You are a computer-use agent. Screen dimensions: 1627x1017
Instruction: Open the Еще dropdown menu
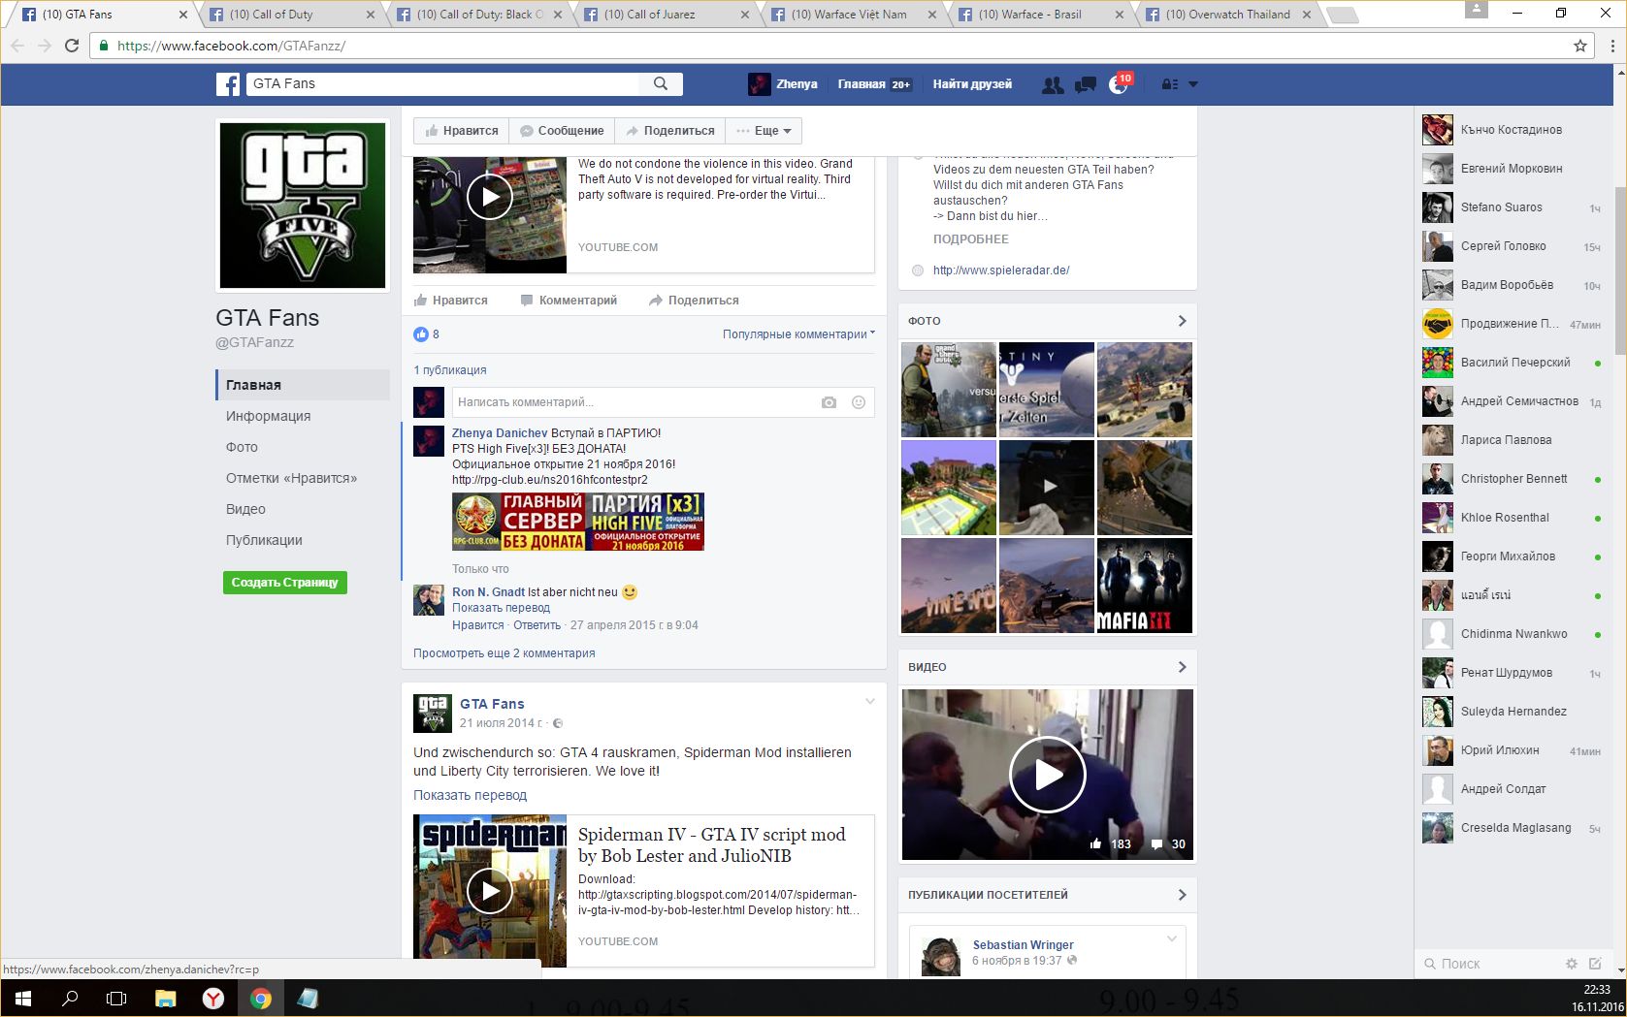click(764, 131)
